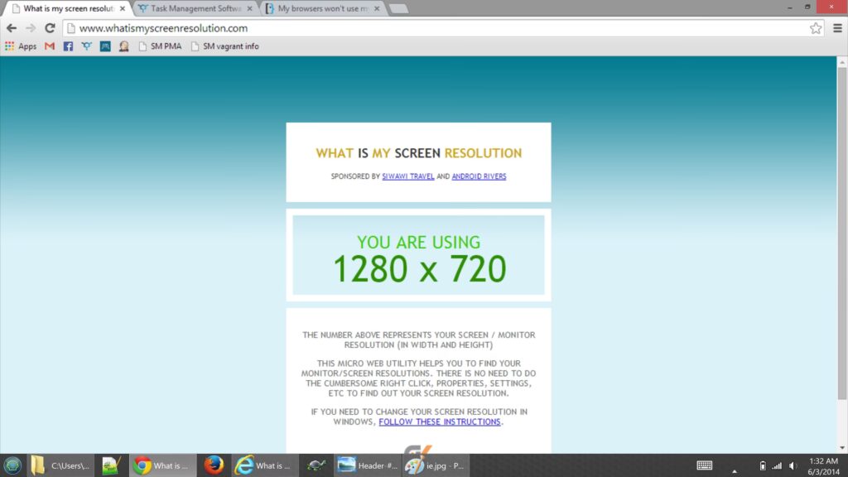
Task: Launch Firefox from the taskbar
Action: (214, 465)
